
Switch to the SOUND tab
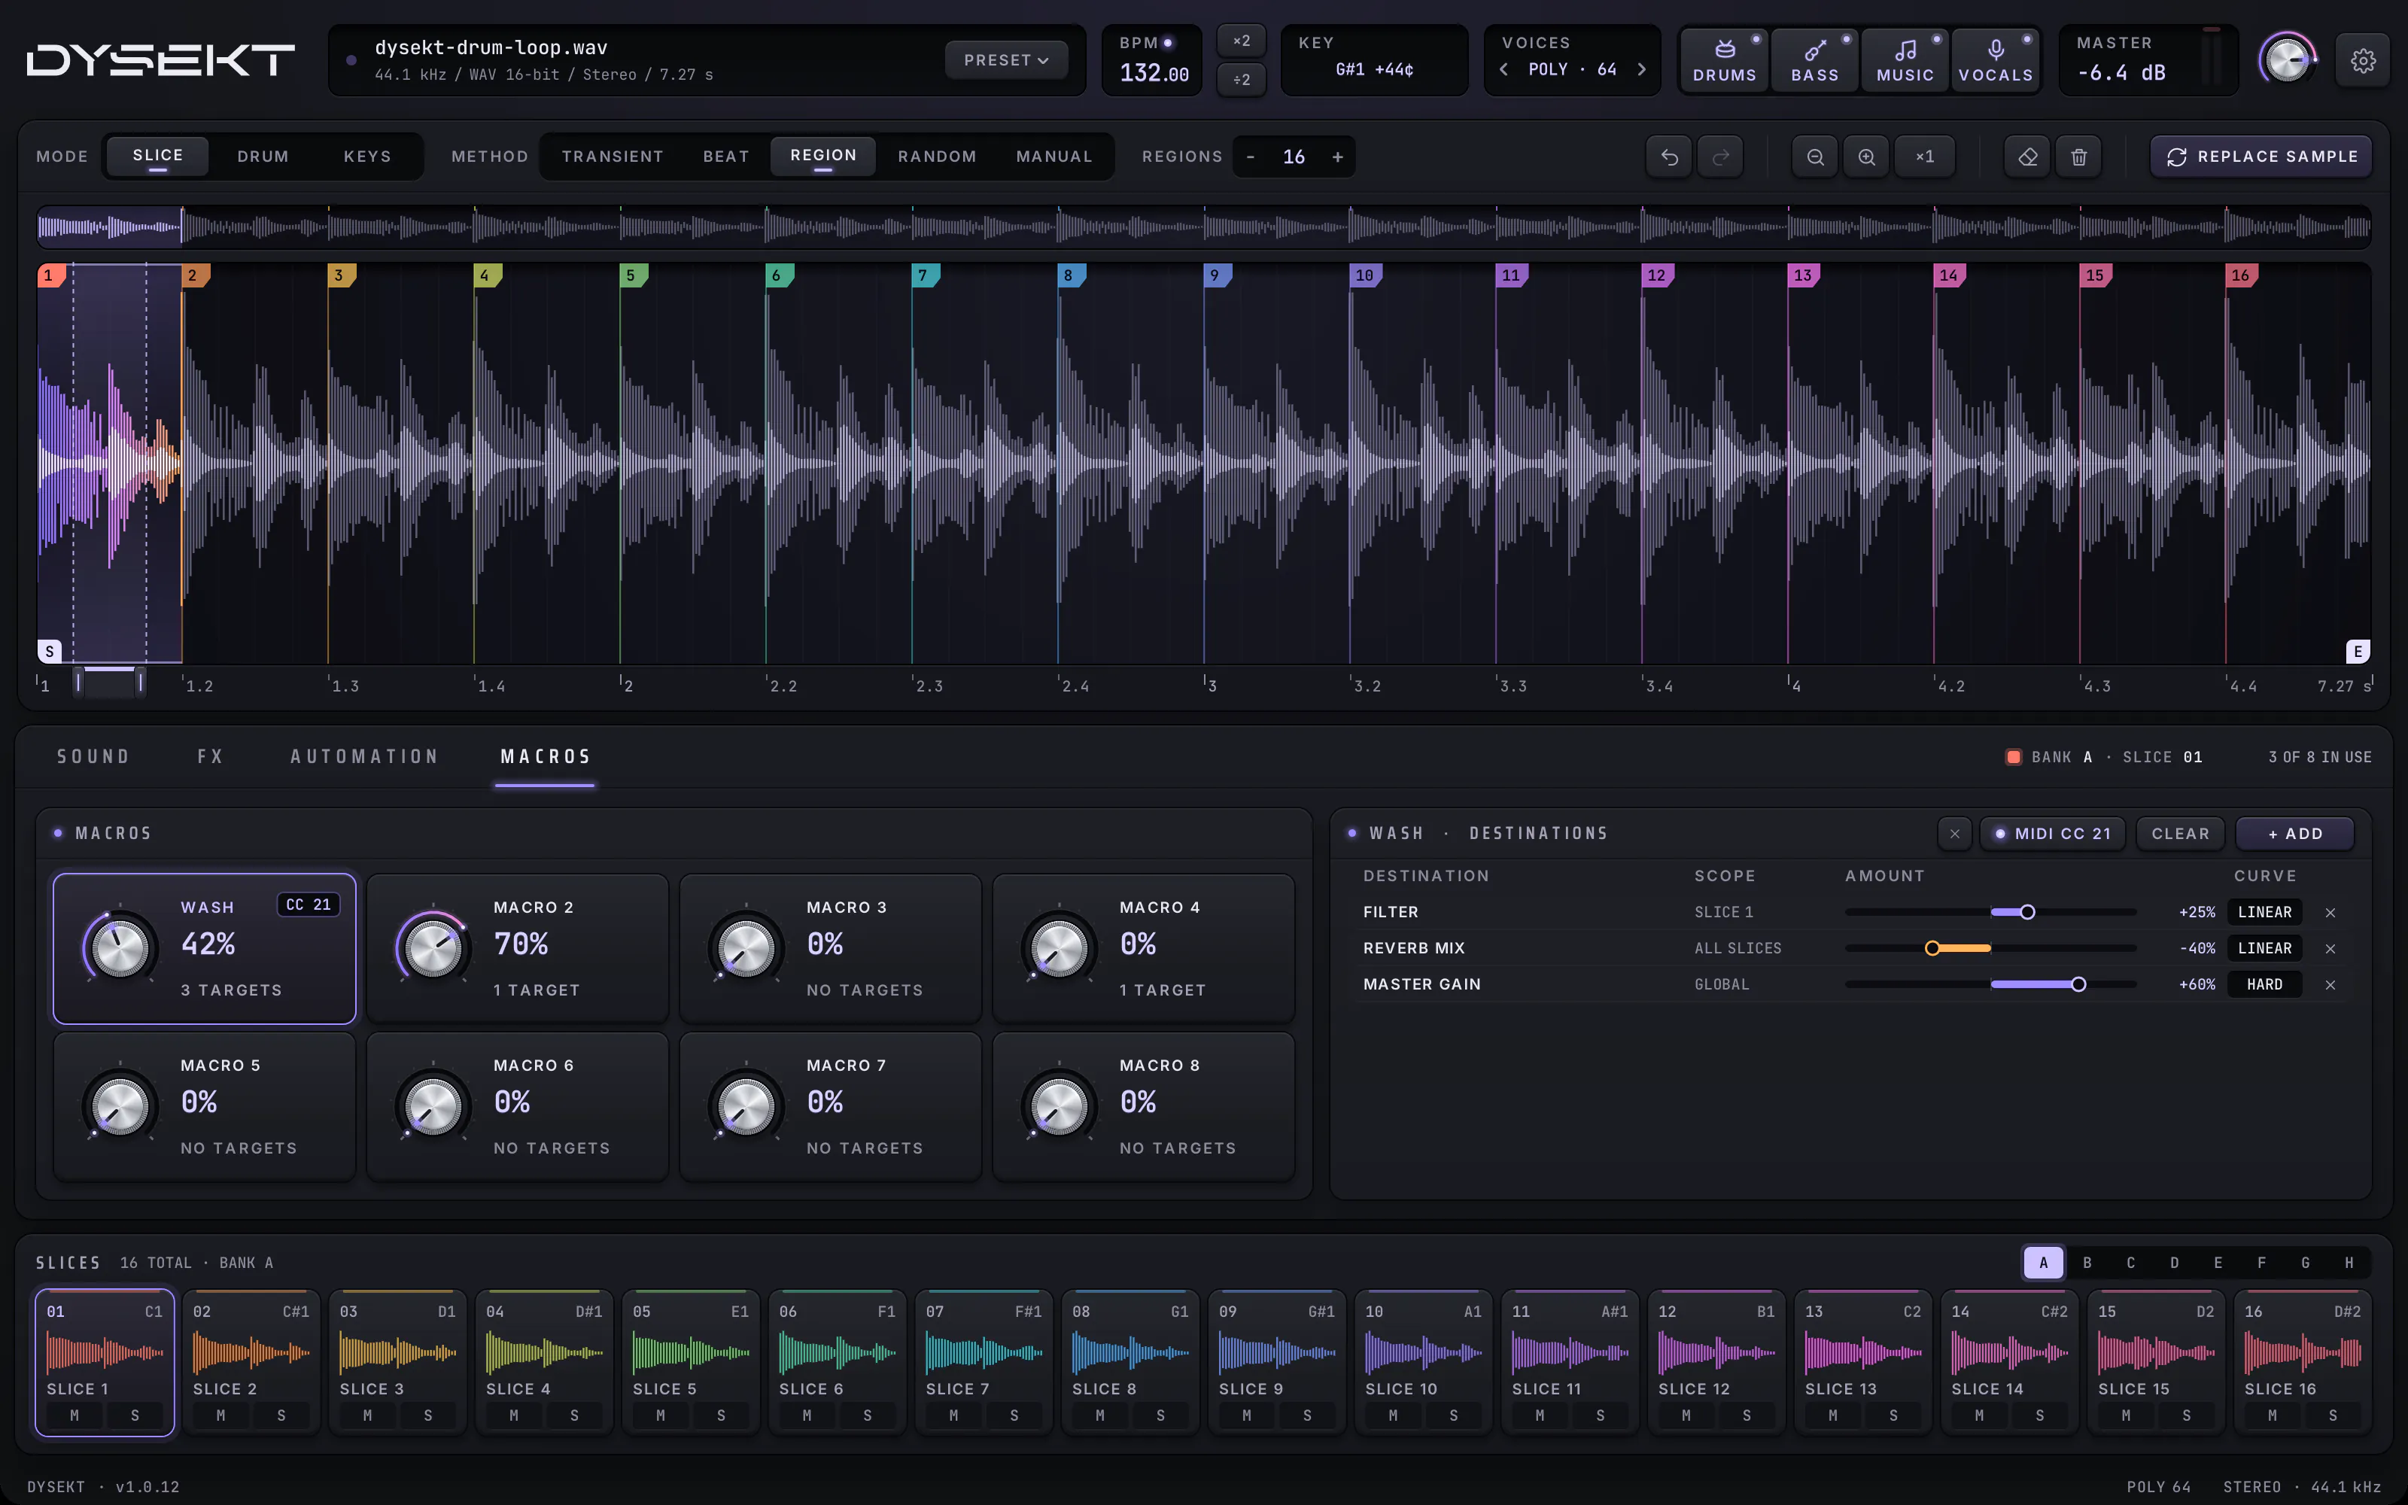tap(93, 756)
